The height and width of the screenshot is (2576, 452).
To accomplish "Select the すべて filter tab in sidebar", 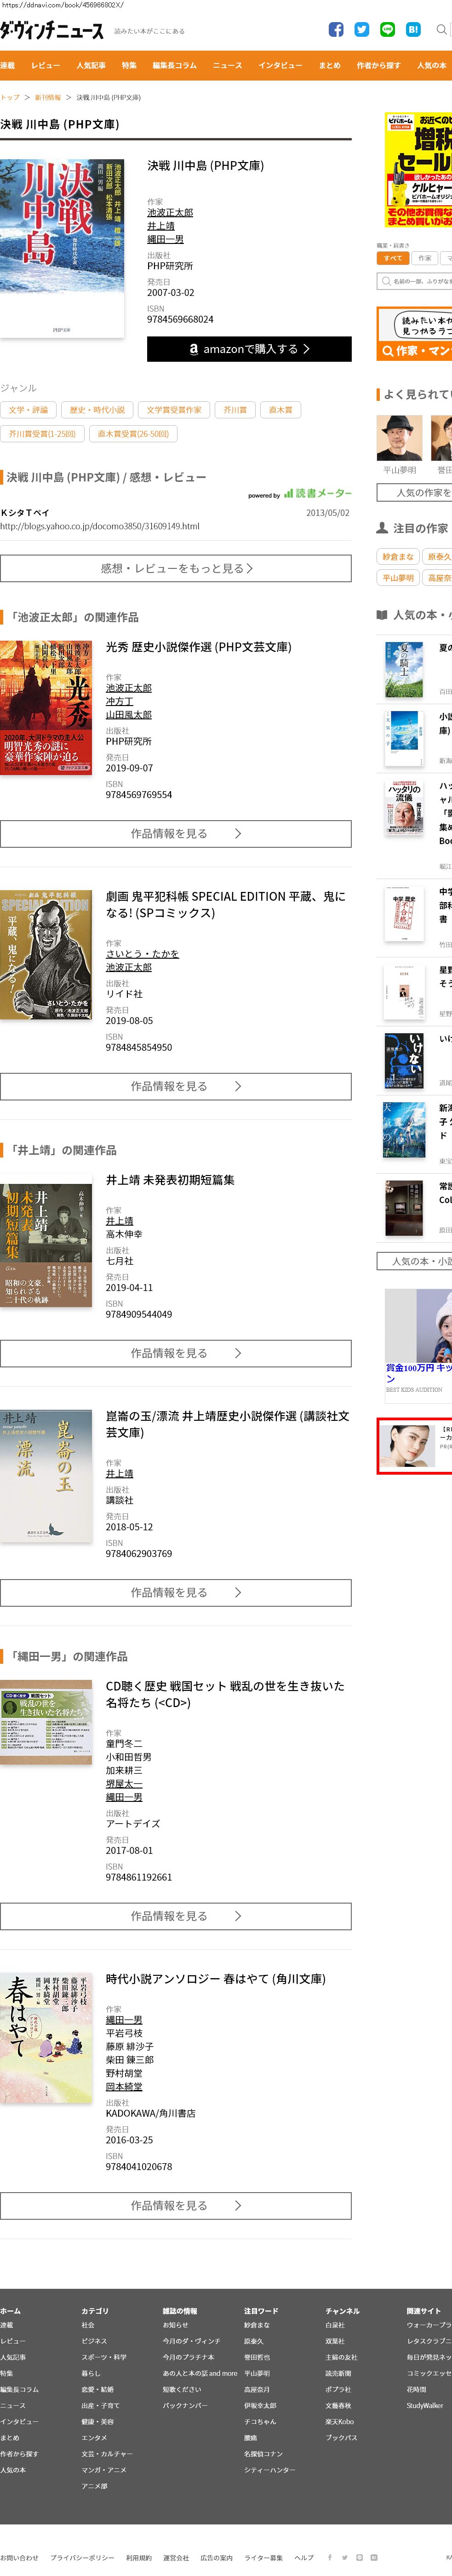I will pyautogui.click(x=393, y=258).
